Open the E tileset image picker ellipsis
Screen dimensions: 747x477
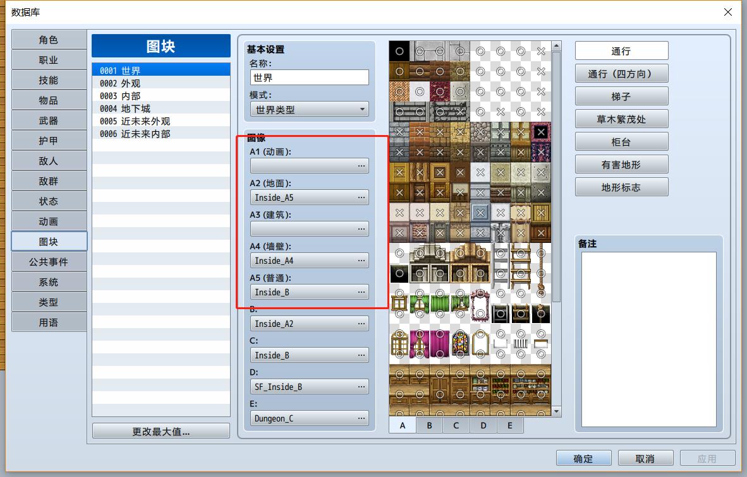point(361,418)
